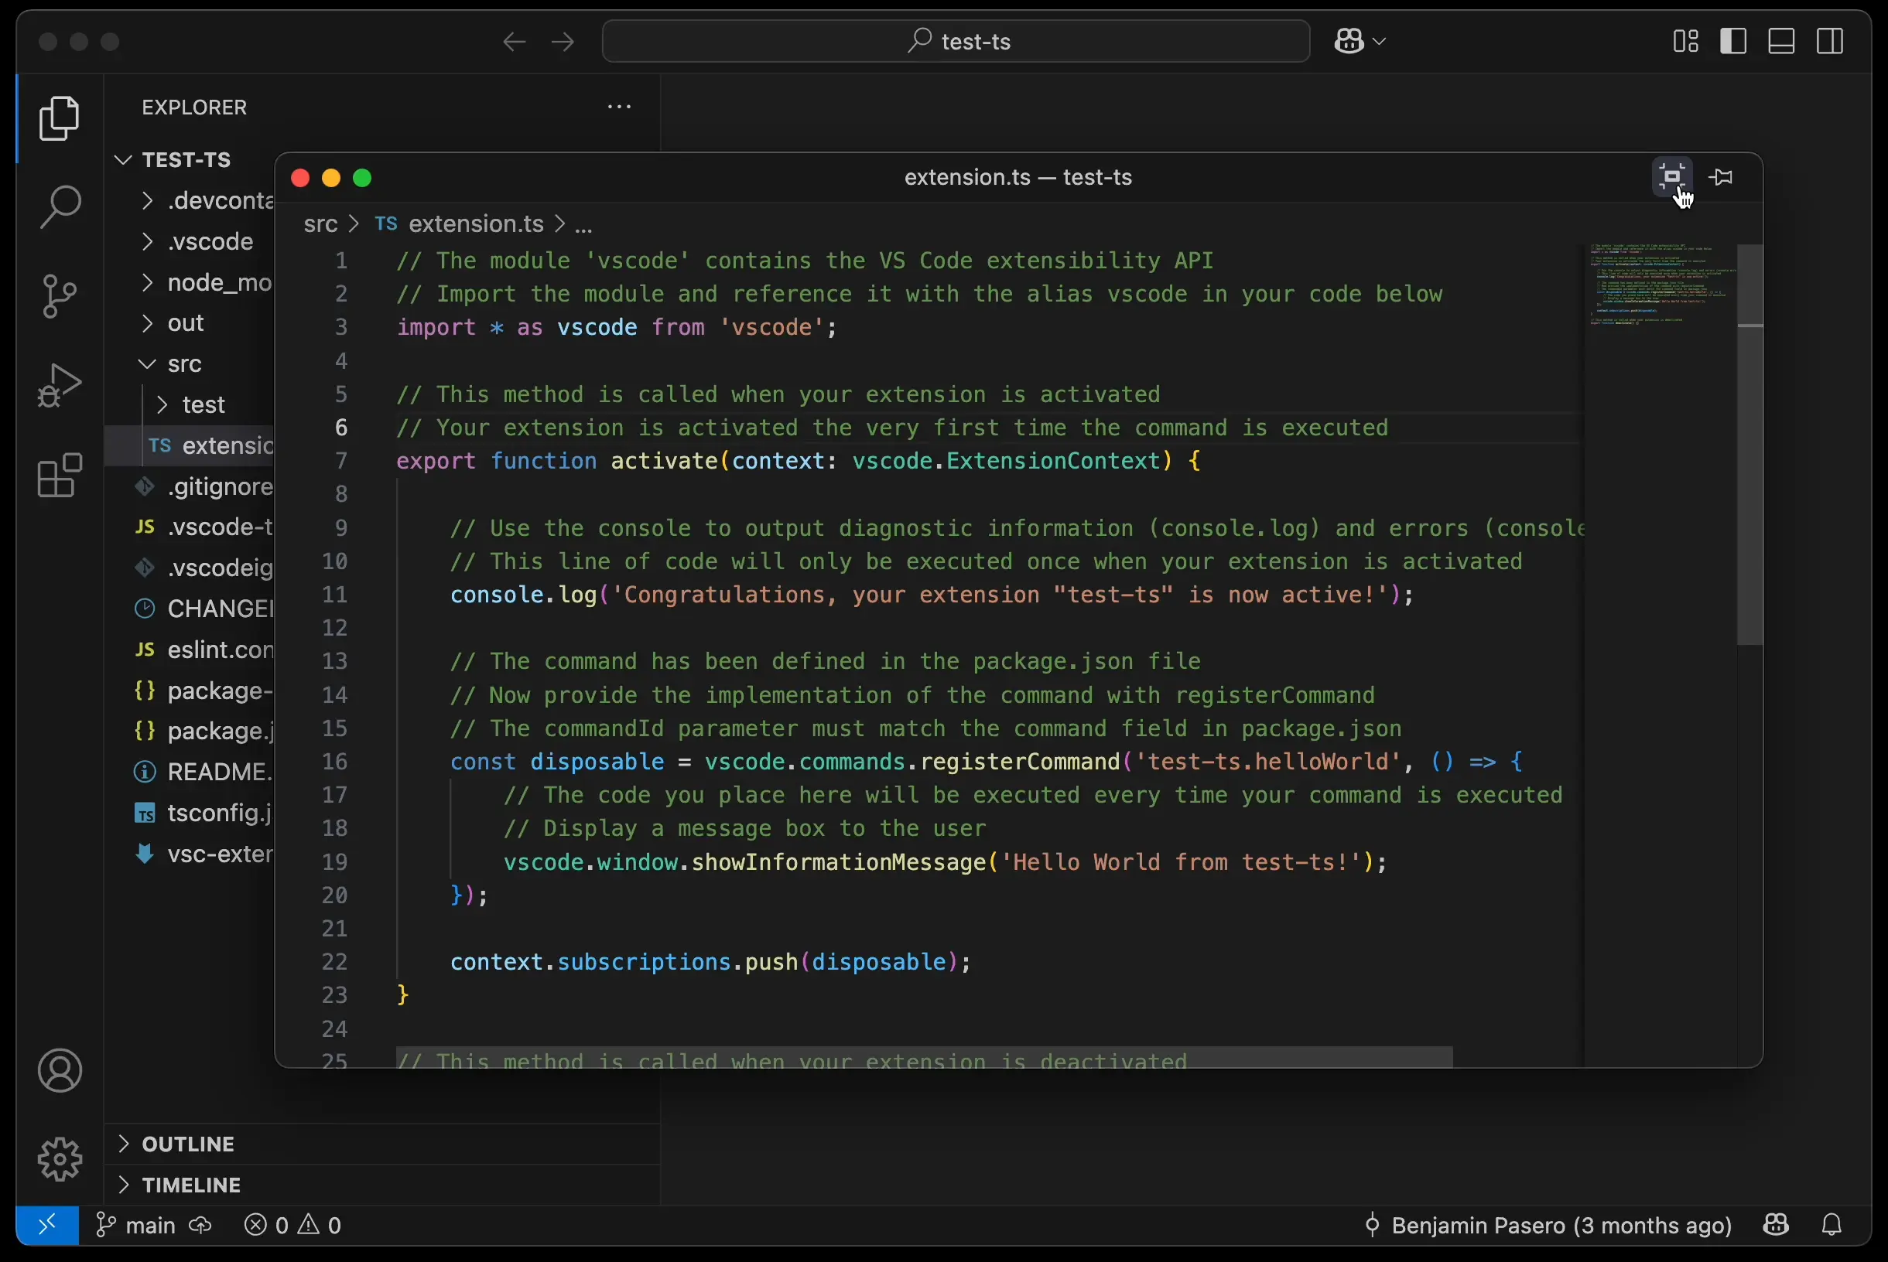Click the EXPLORER panel title
This screenshot has width=1888, height=1262.
click(x=194, y=107)
